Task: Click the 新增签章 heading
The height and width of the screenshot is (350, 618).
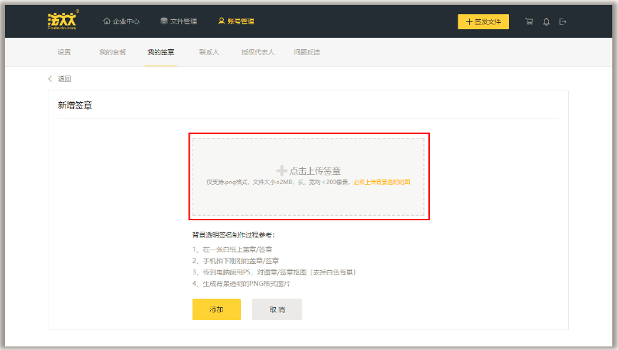Action: (x=75, y=105)
